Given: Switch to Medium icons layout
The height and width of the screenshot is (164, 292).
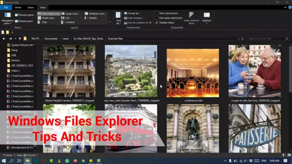Looking at the screenshot, I should [95, 13].
